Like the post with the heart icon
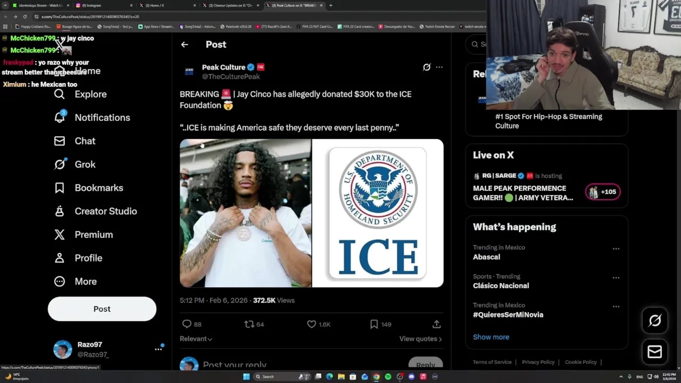 pyautogui.click(x=312, y=324)
